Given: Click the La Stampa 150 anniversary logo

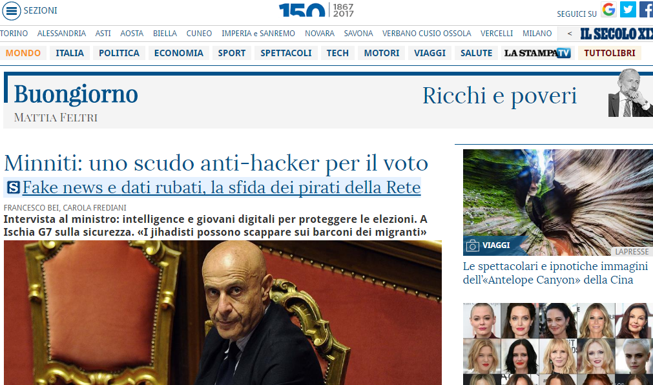Looking at the screenshot, I should pyautogui.click(x=316, y=10).
